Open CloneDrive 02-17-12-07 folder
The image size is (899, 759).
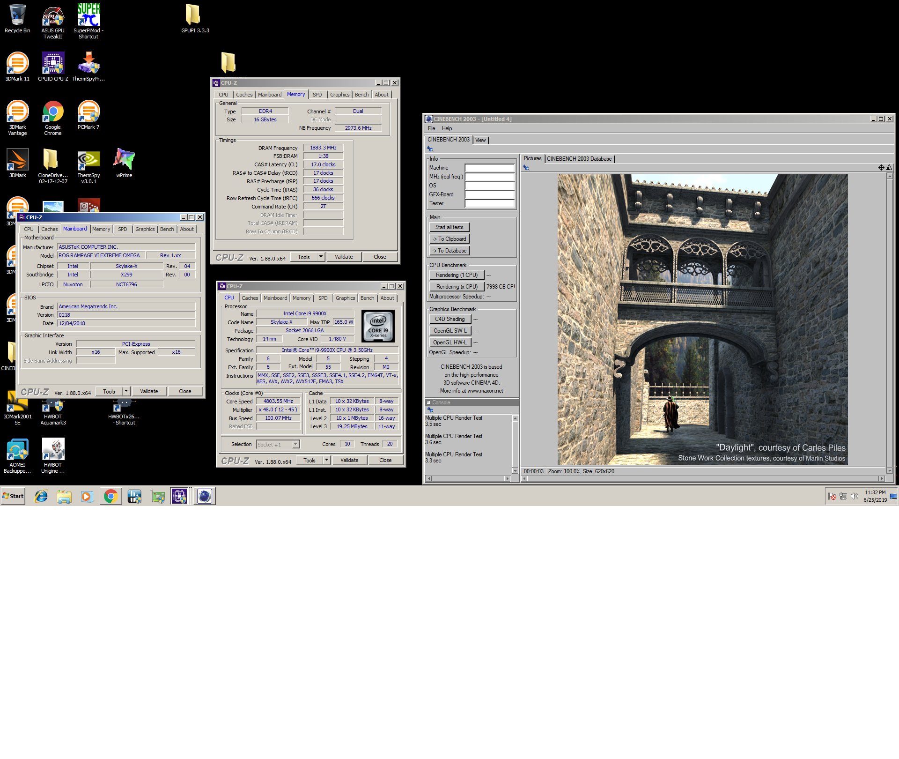coord(53,166)
